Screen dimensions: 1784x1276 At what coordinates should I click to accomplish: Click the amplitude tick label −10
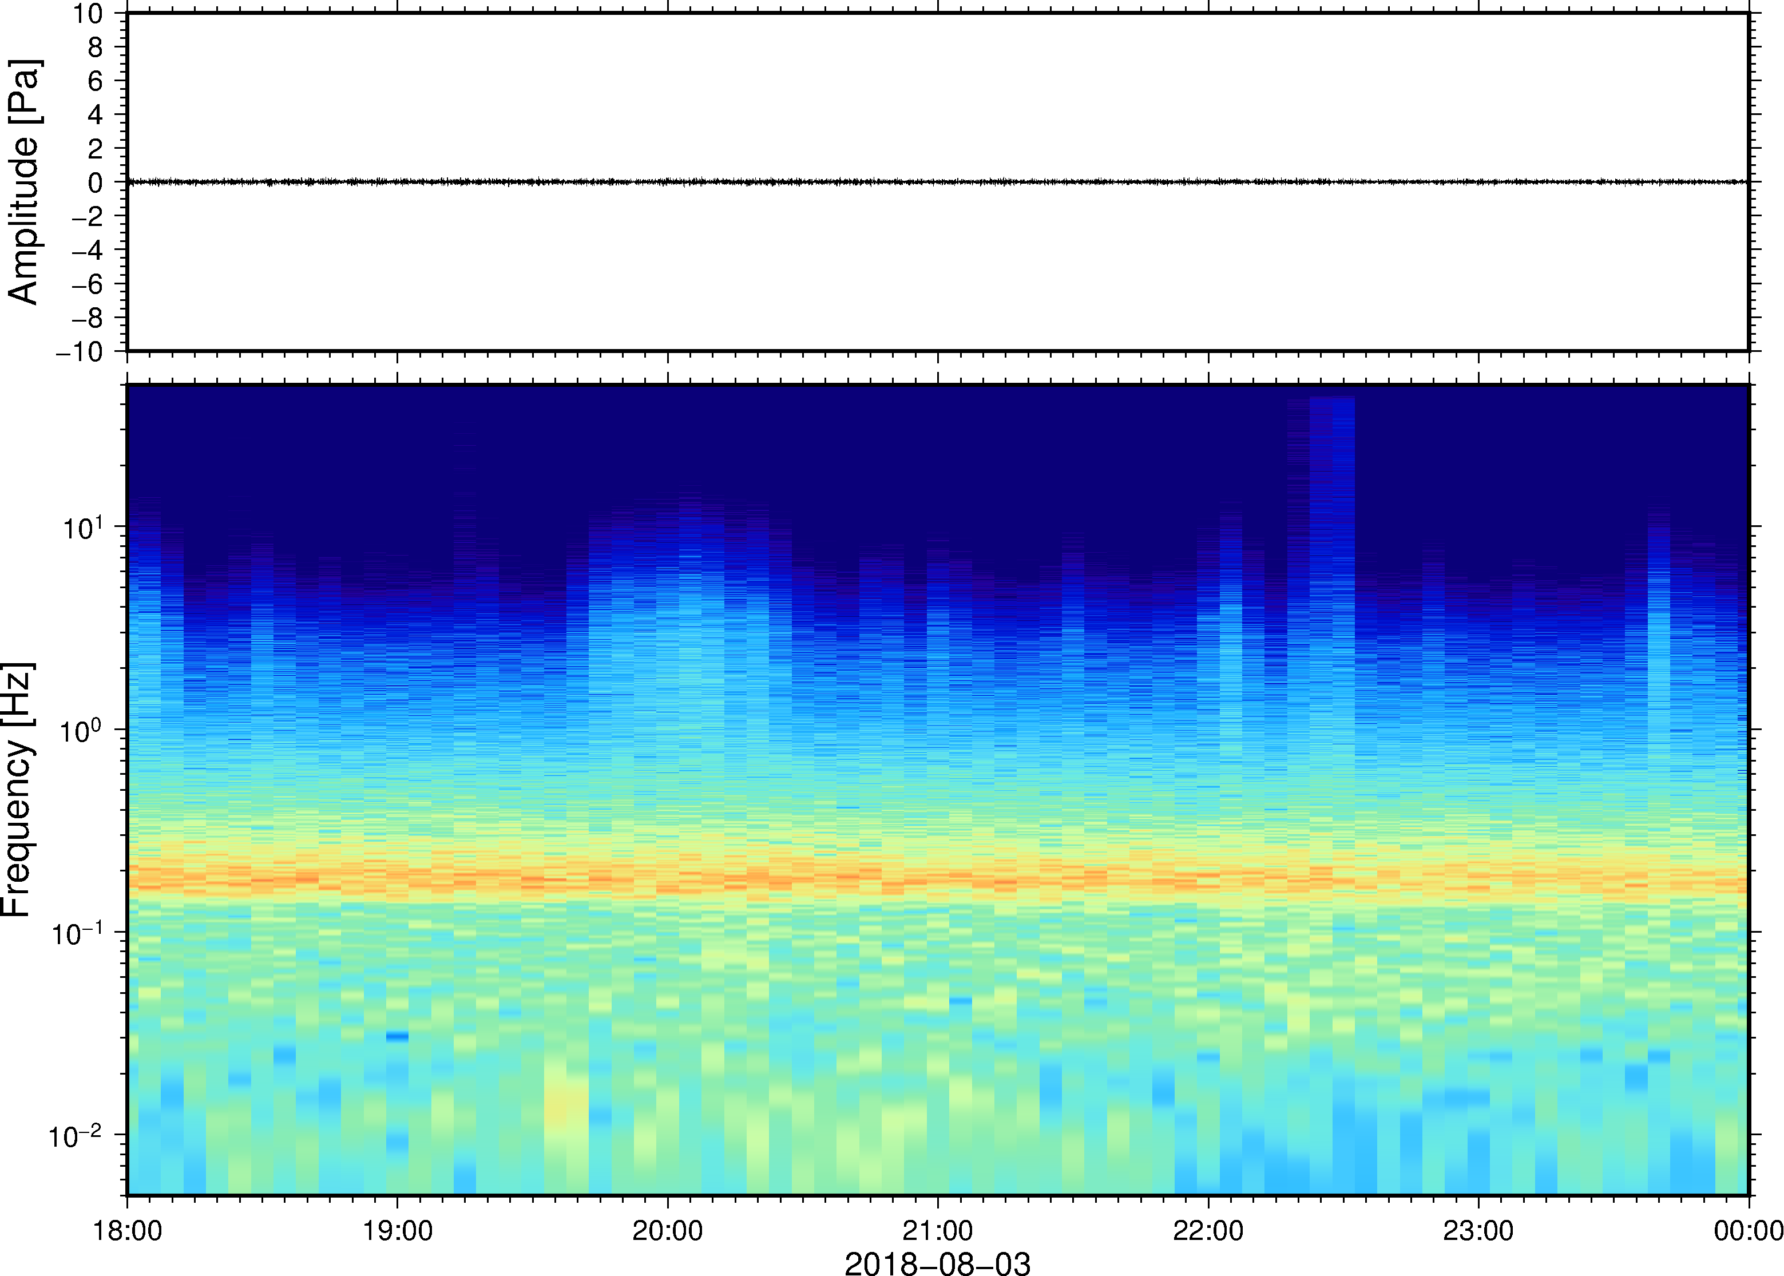click(80, 351)
